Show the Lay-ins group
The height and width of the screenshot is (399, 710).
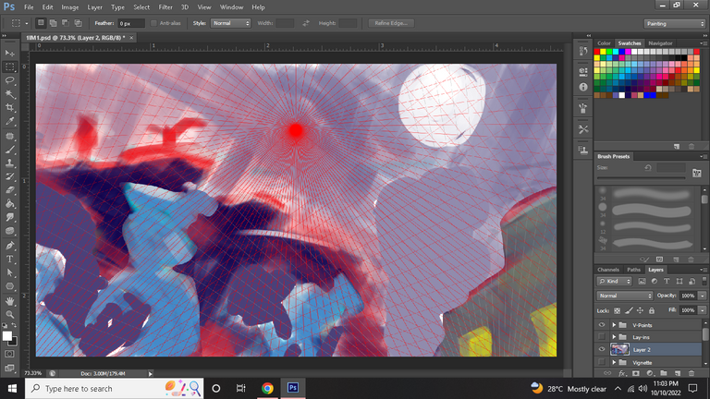(601, 337)
